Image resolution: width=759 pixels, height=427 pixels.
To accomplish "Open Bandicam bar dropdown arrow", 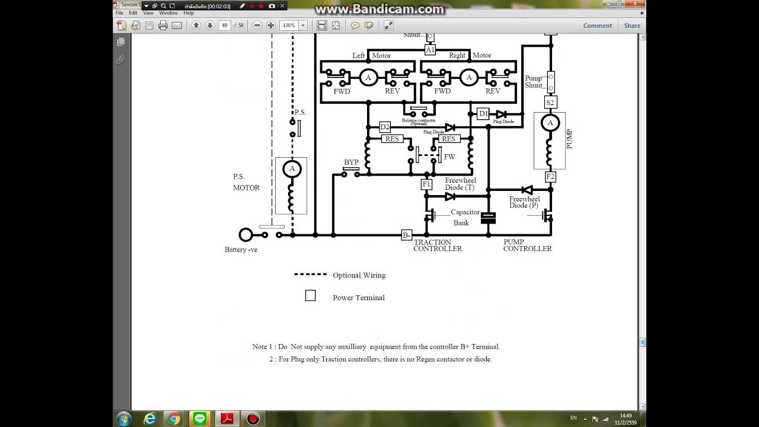I will point(146,6).
